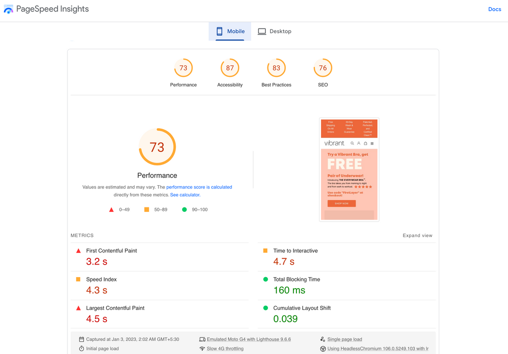This screenshot has height=354, width=508.
Task: Jump to the Accessibility score gauge
Action: pyautogui.click(x=230, y=68)
